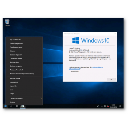Screen dimensions: 129x129
Task: Open the taskbar search magnifier
Action: pyautogui.click(x=11, y=106)
